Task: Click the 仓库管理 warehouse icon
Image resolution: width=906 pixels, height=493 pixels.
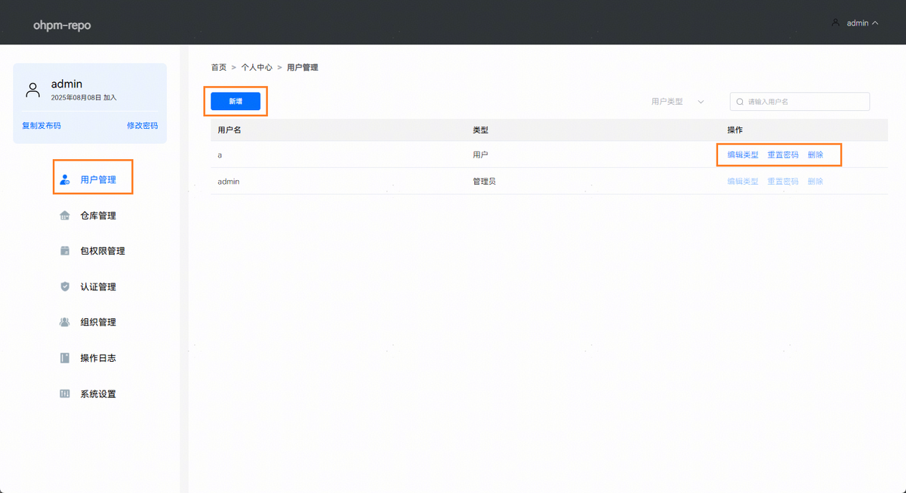Action: [x=65, y=216]
